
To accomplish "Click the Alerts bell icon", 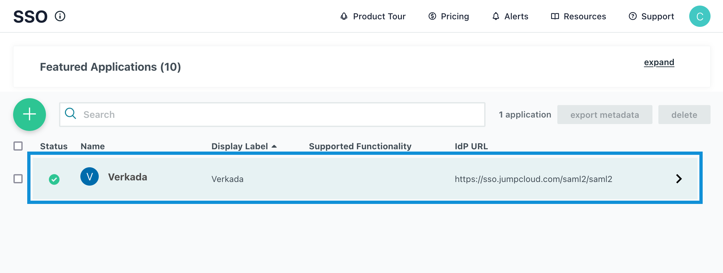I will point(496,16).
